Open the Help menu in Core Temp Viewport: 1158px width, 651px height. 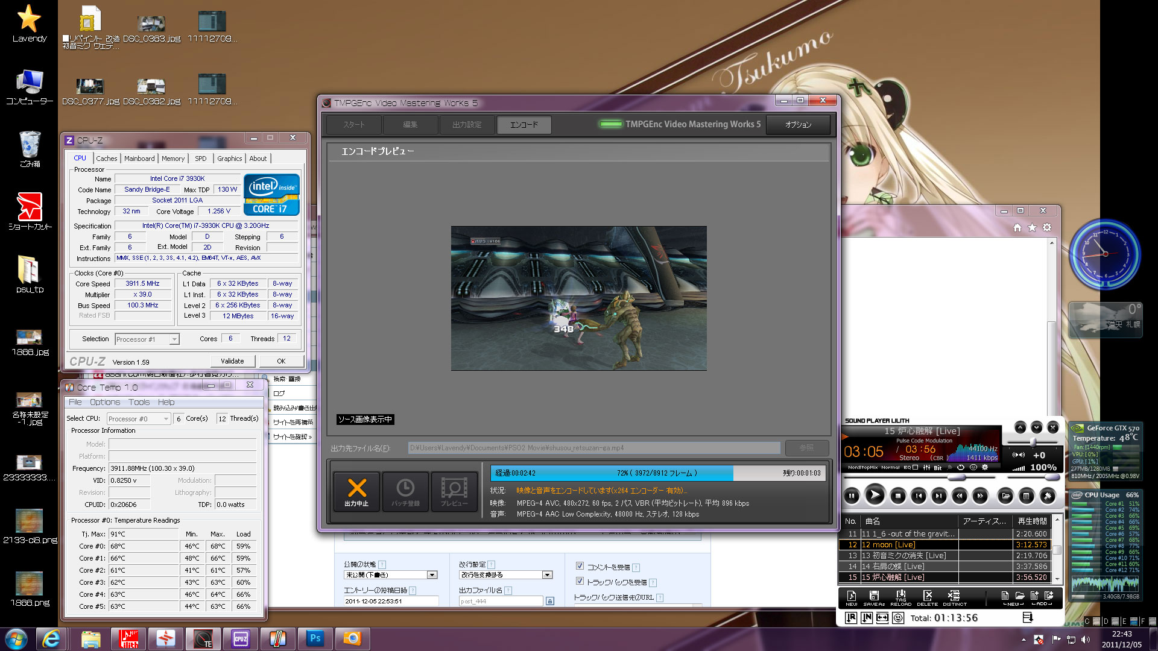(x=166, y=402)
